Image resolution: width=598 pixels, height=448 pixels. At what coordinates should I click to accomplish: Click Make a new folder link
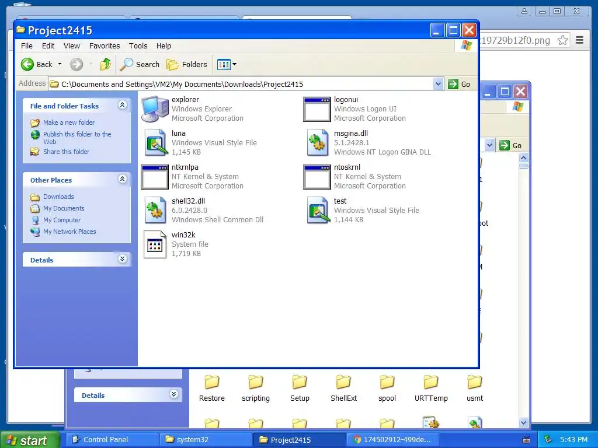tap(69, 123)
